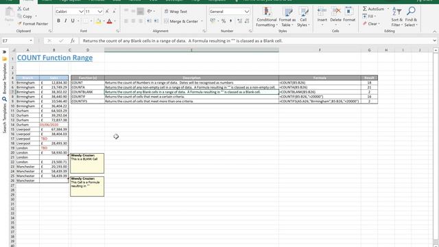Set top vertical alignment
The width and height of the screenshot is (439, 247).
pyautogui.click(x=126, y=11)
